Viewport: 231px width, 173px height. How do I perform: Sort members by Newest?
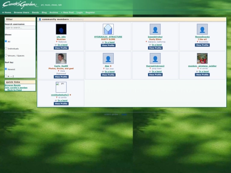click(x=6, y=69)
